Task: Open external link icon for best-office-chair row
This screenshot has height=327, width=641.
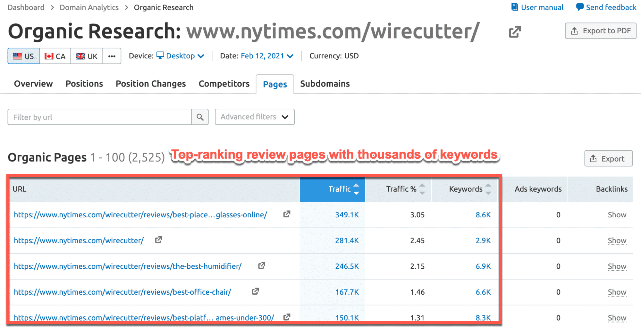Action: [x=255, y=291]
